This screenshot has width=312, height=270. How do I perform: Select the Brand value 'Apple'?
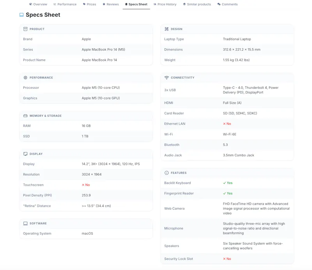click(x=86, y=39)
